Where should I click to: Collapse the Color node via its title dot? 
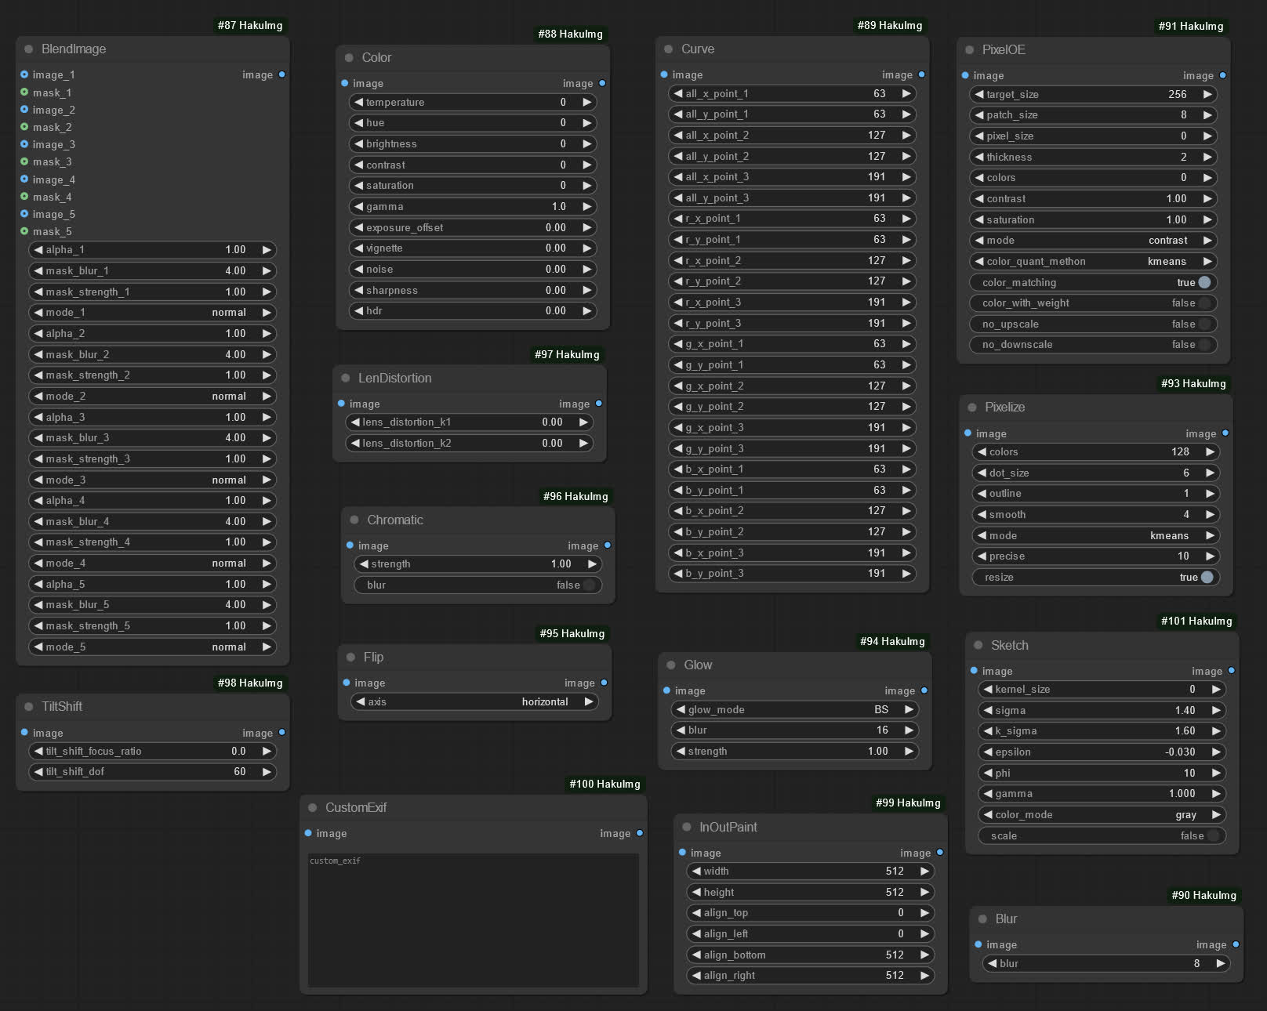(349, 57)
